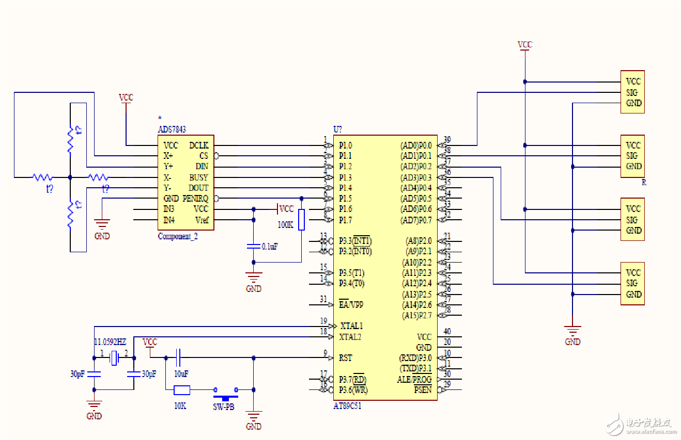Select the (AD0)P0.0 pin name

coord(416,145)
